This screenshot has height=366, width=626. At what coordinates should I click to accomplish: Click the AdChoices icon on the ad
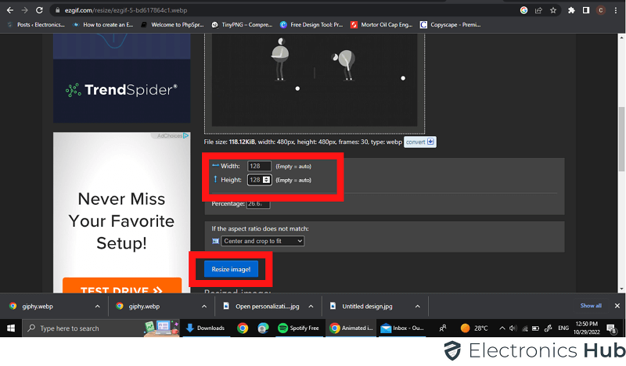tap(185, 136)
